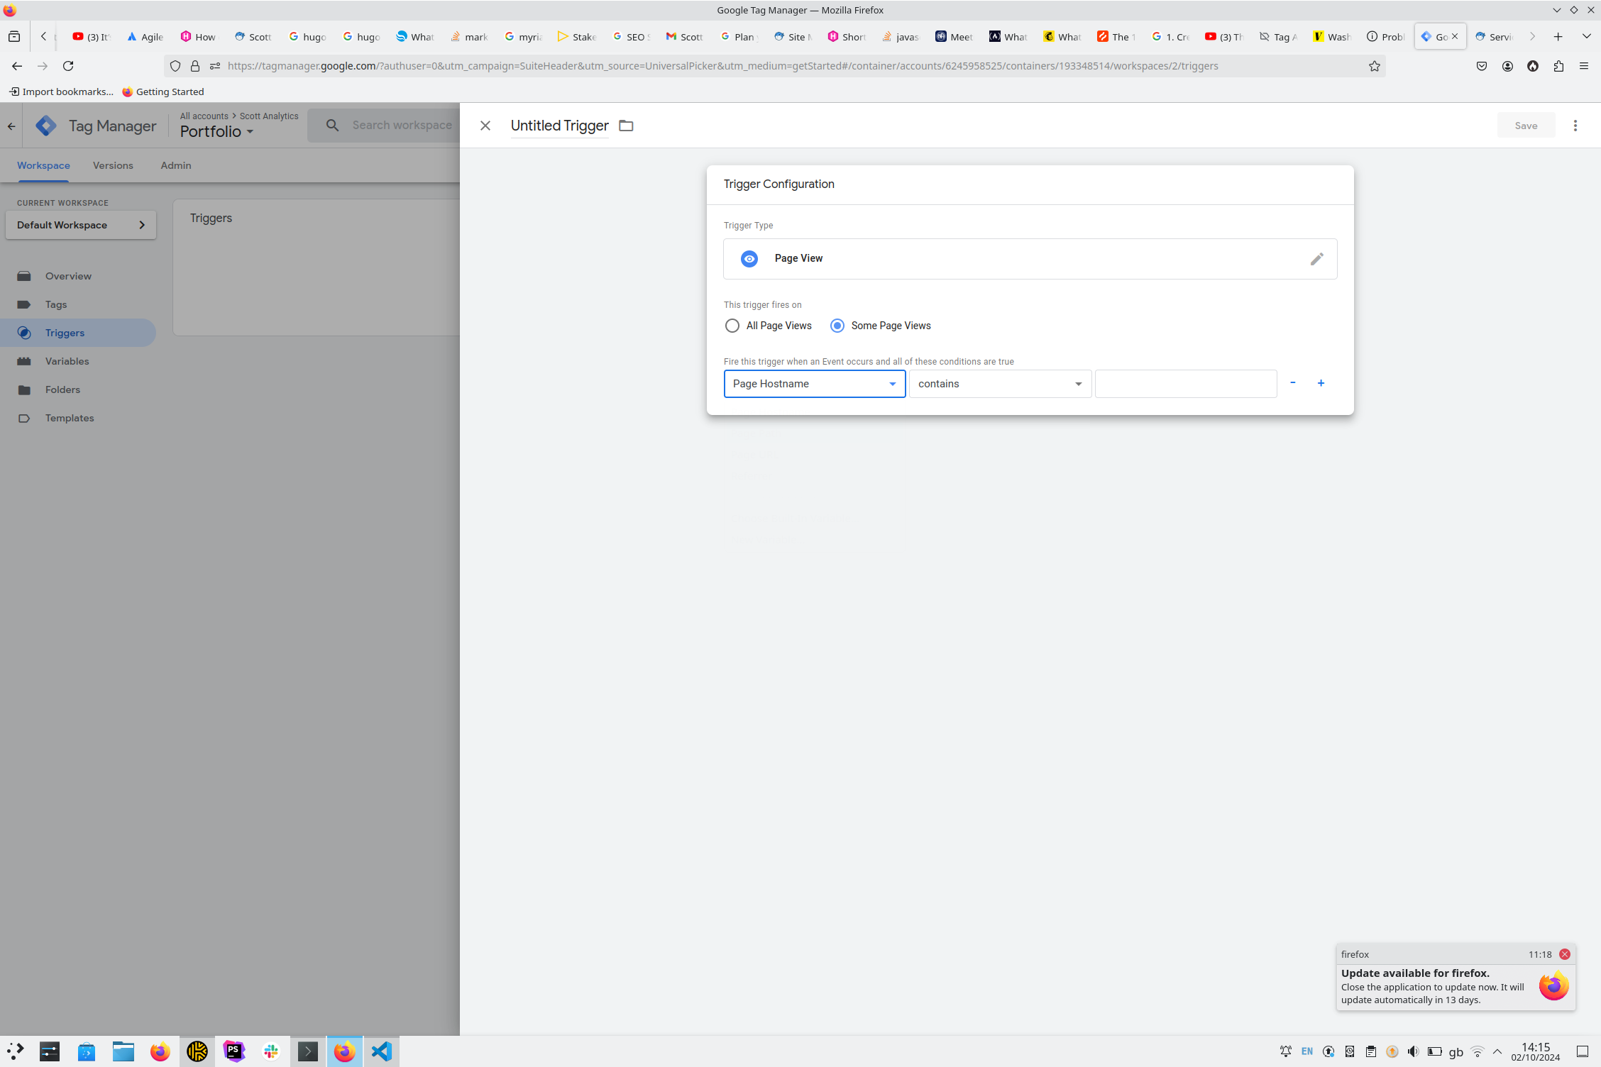Screen dimensions: 1601x1067
Task: Click the Folders sidebar icon
Action: point(24,389)
